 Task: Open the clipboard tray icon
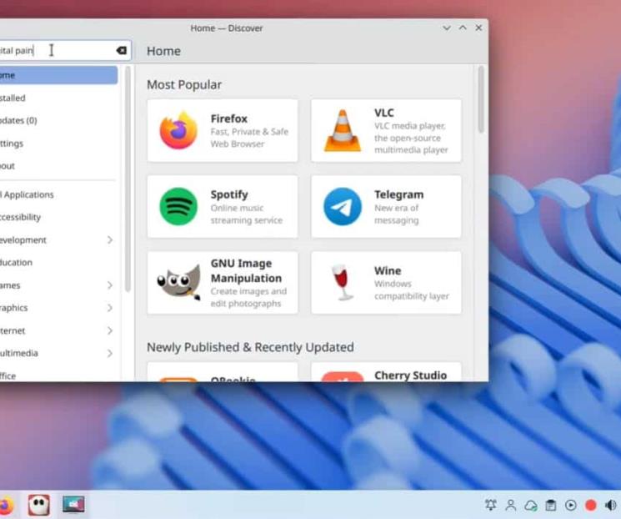pyautogui.click(x=550, y=505)
